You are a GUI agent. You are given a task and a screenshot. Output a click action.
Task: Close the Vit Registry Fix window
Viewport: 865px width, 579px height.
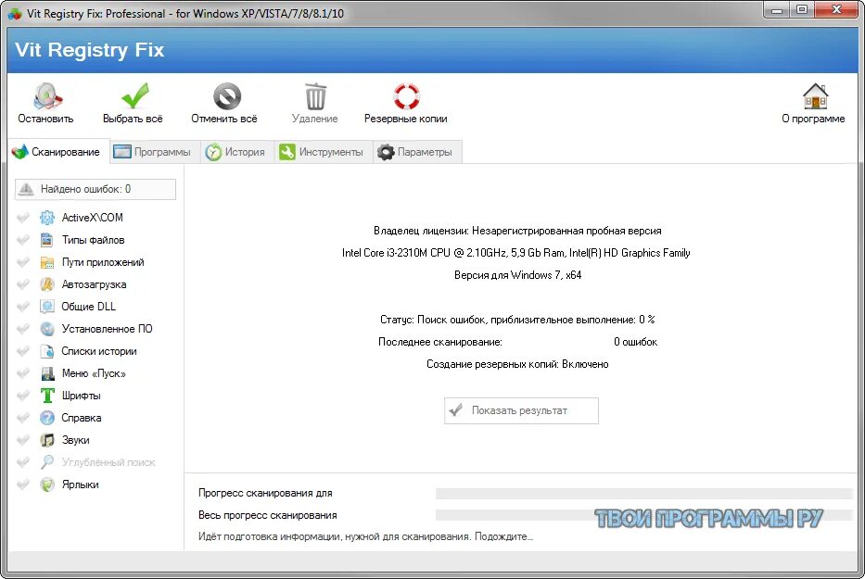836,10
